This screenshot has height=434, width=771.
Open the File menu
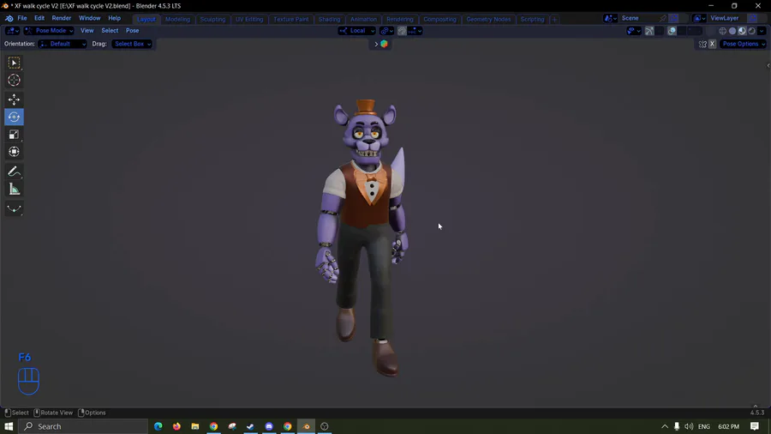coord(22,18)
